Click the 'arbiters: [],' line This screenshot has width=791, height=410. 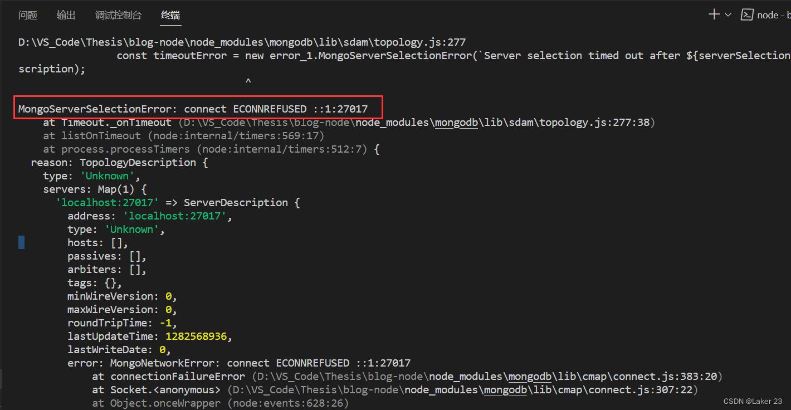click(x=107, y=269)
